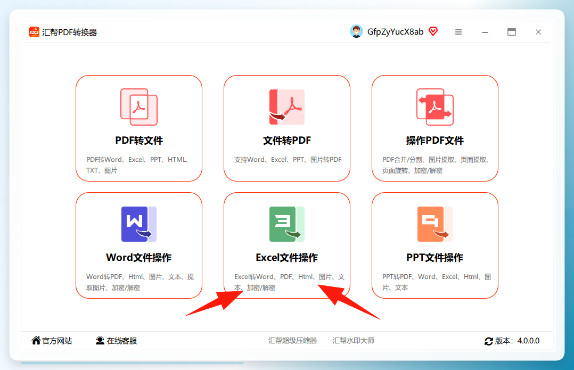Image resolution: width=574 pixels, height=370 pixels.
Task: Select the 操作PDF文件 icon
Action: [435, 107]
